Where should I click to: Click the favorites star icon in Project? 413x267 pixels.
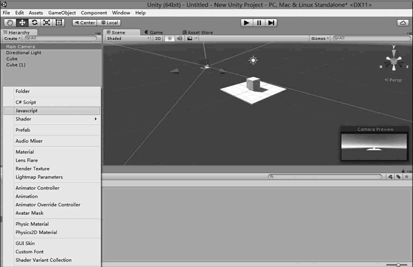(x=406, y=176)
